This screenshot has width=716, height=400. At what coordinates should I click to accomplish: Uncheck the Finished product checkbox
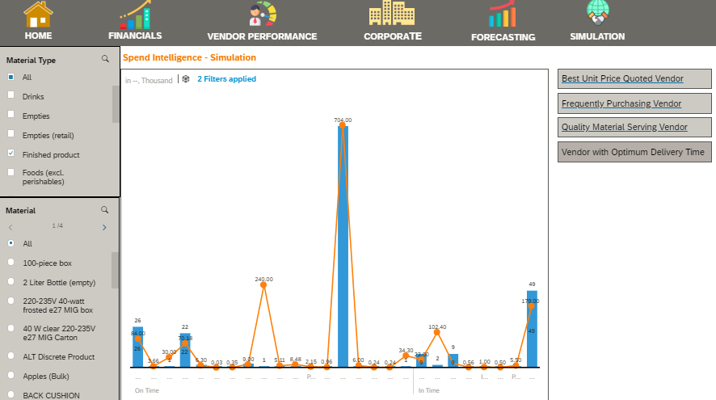point(11,154)
